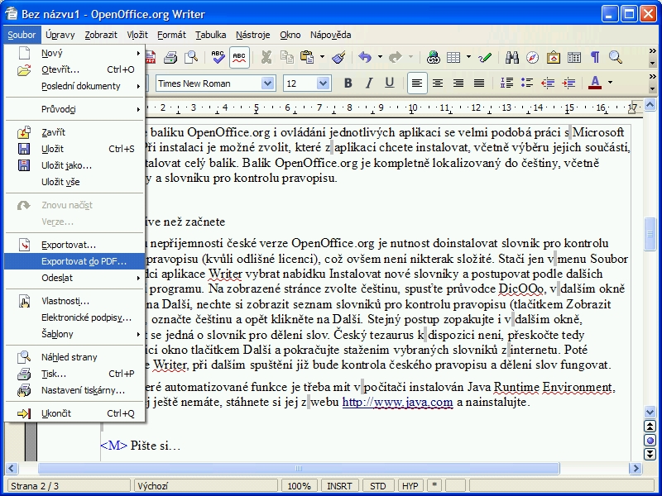Select Align Right paragraph button
This screenshot has height=496, width=662.
coord(458,83)
